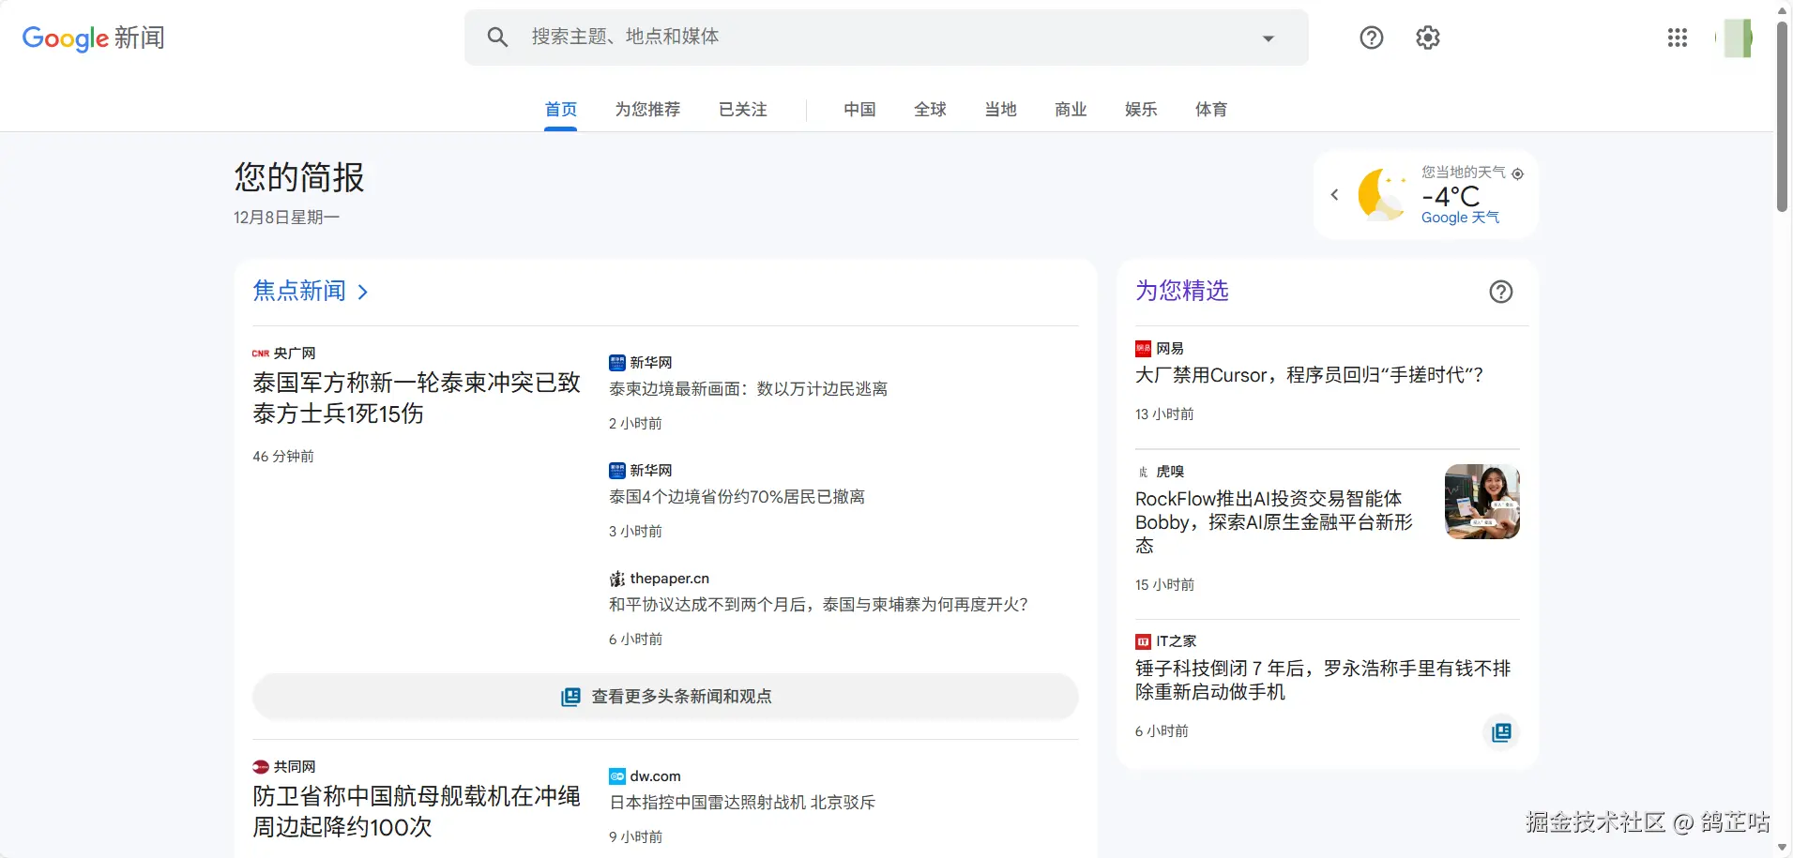Open the Google 天气 link

[1460, 218]
